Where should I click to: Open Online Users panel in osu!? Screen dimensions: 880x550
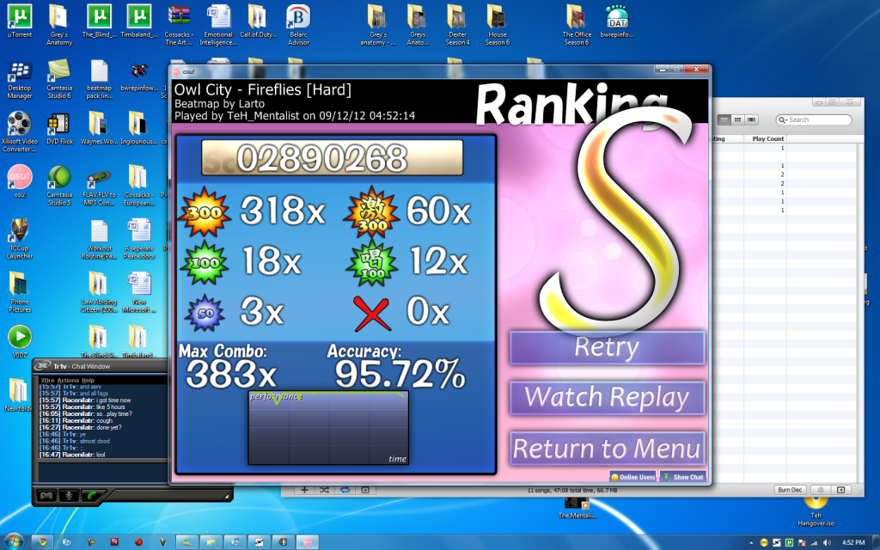pyautogui.click(x=633, y=477)
